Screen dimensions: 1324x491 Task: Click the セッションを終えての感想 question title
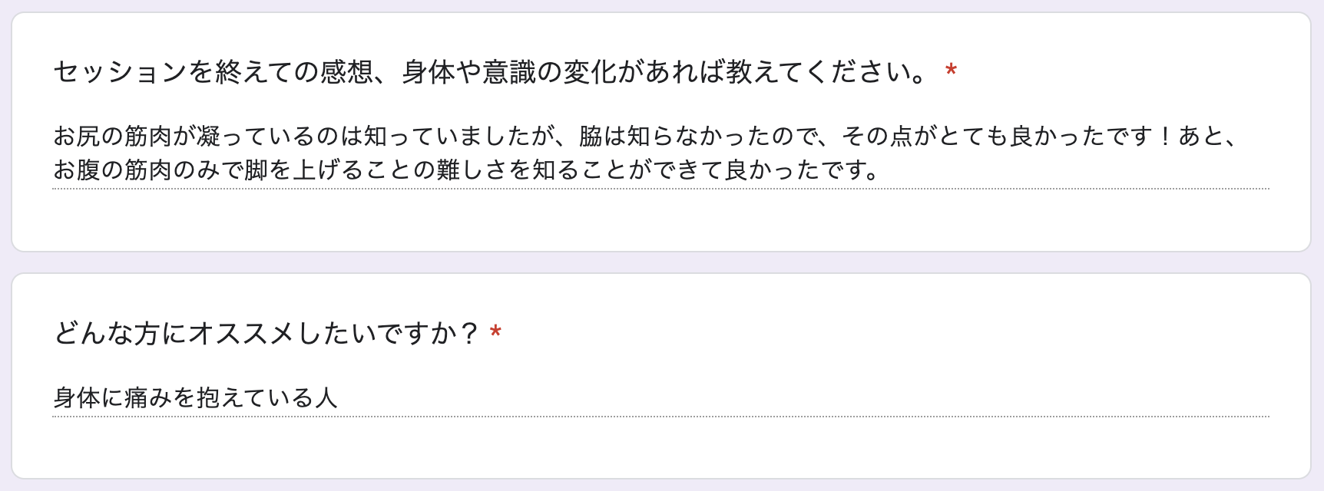pyautogui.click(x=492, y=72)
